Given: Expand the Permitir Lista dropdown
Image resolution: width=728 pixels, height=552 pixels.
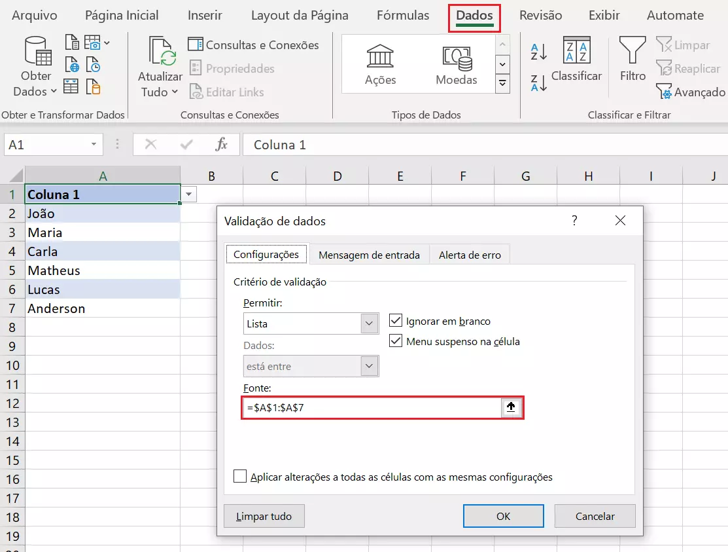Looking at the screenshot, I should tap(370, 323).
